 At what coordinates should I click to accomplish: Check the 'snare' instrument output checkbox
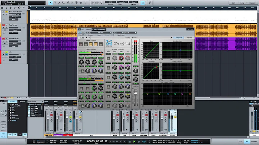pyautogui.click(x=29, y=108)
